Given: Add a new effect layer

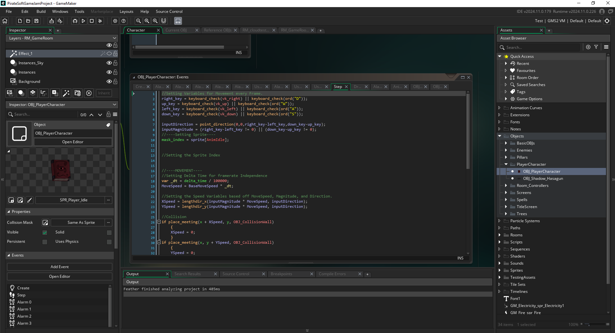Looking at the screenshot, I should [x=66, y=93].
